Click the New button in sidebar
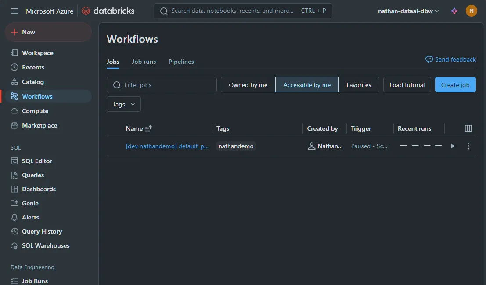Image resolution: width=486 pixels, height=285 pixels. (48, 32)
